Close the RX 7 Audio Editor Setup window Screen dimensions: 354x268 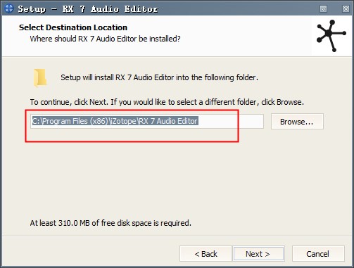point(346,9)
